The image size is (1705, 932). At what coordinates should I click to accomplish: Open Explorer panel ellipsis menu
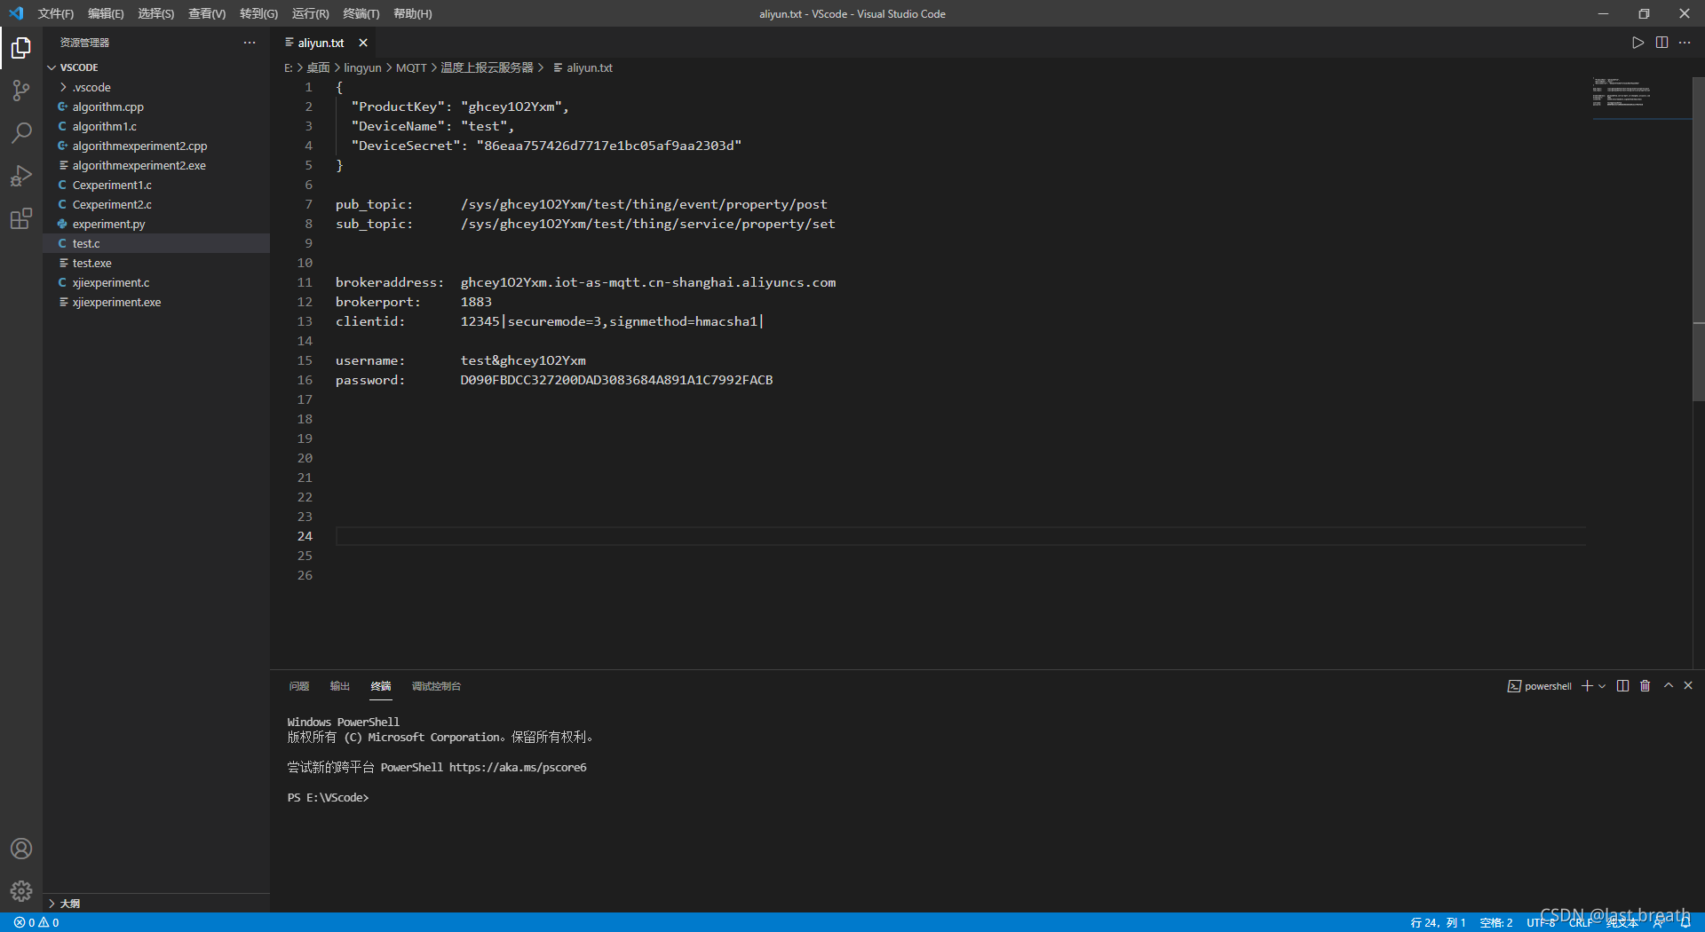pos(250,43)
